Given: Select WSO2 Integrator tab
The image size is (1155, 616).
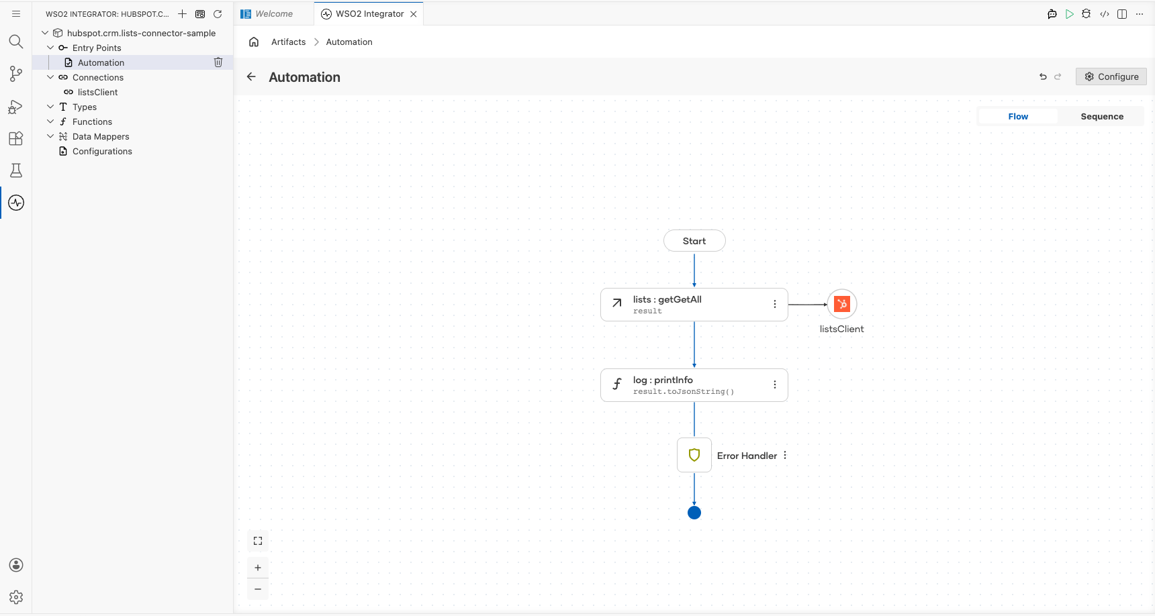Looking at the screenshot, I should tap(370, 13).
